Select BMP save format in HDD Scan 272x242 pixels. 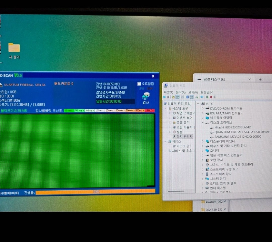coord(150,88)
